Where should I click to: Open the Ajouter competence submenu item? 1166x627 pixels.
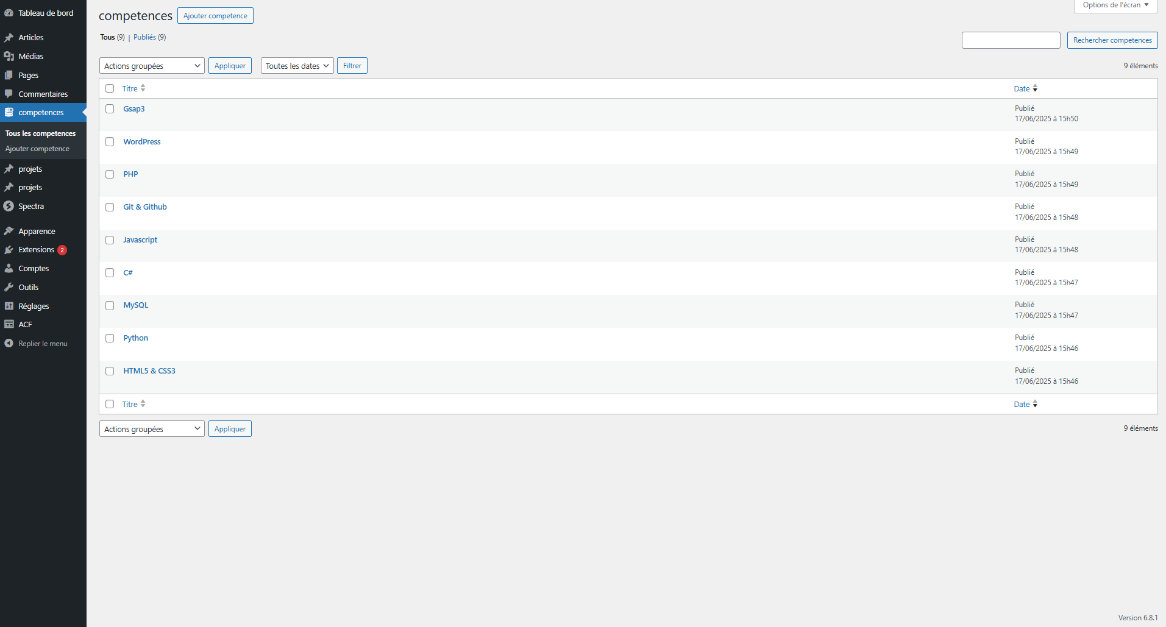37,149
